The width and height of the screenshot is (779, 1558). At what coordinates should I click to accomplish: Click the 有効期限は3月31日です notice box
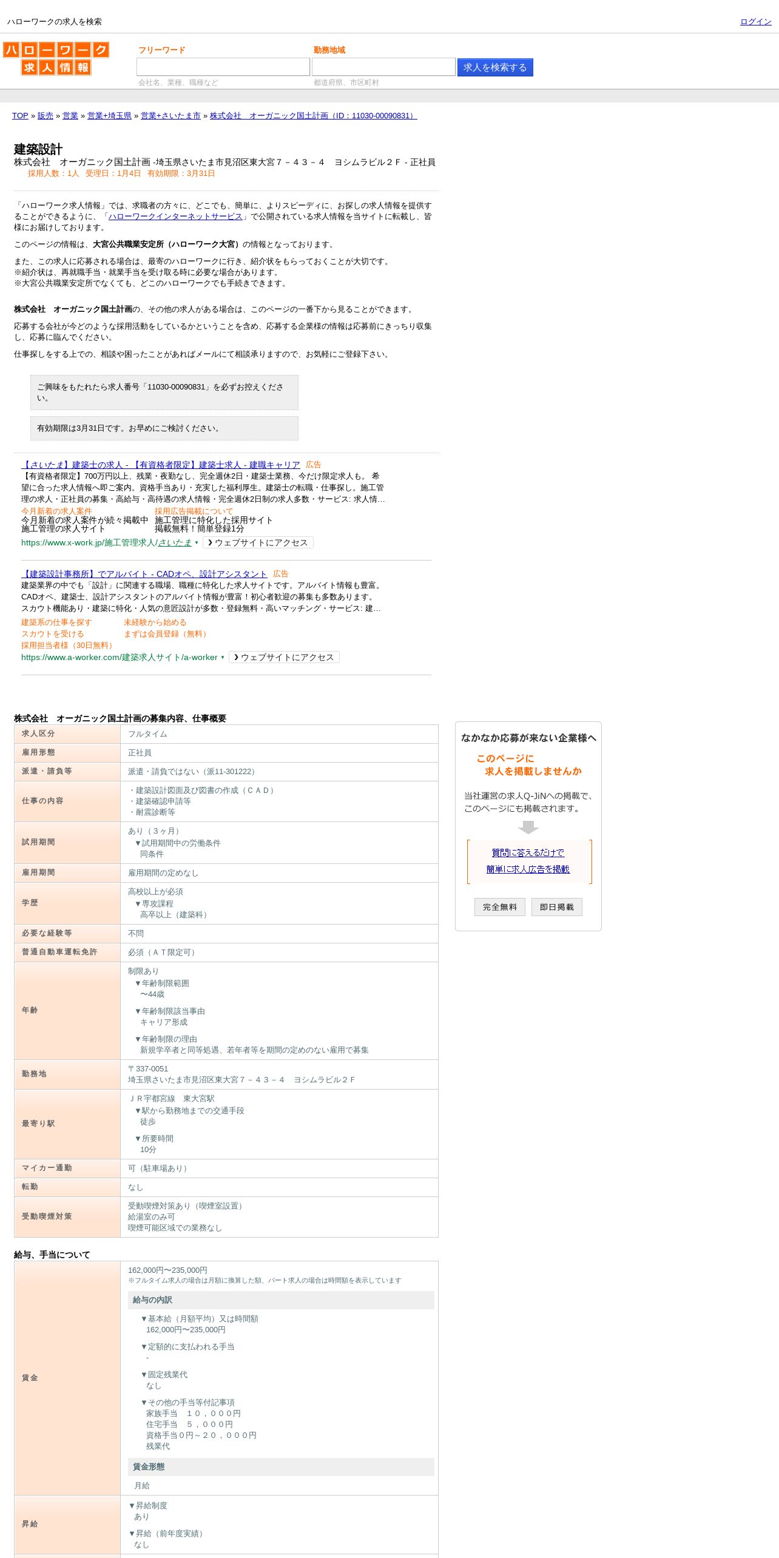coord(164,428)
